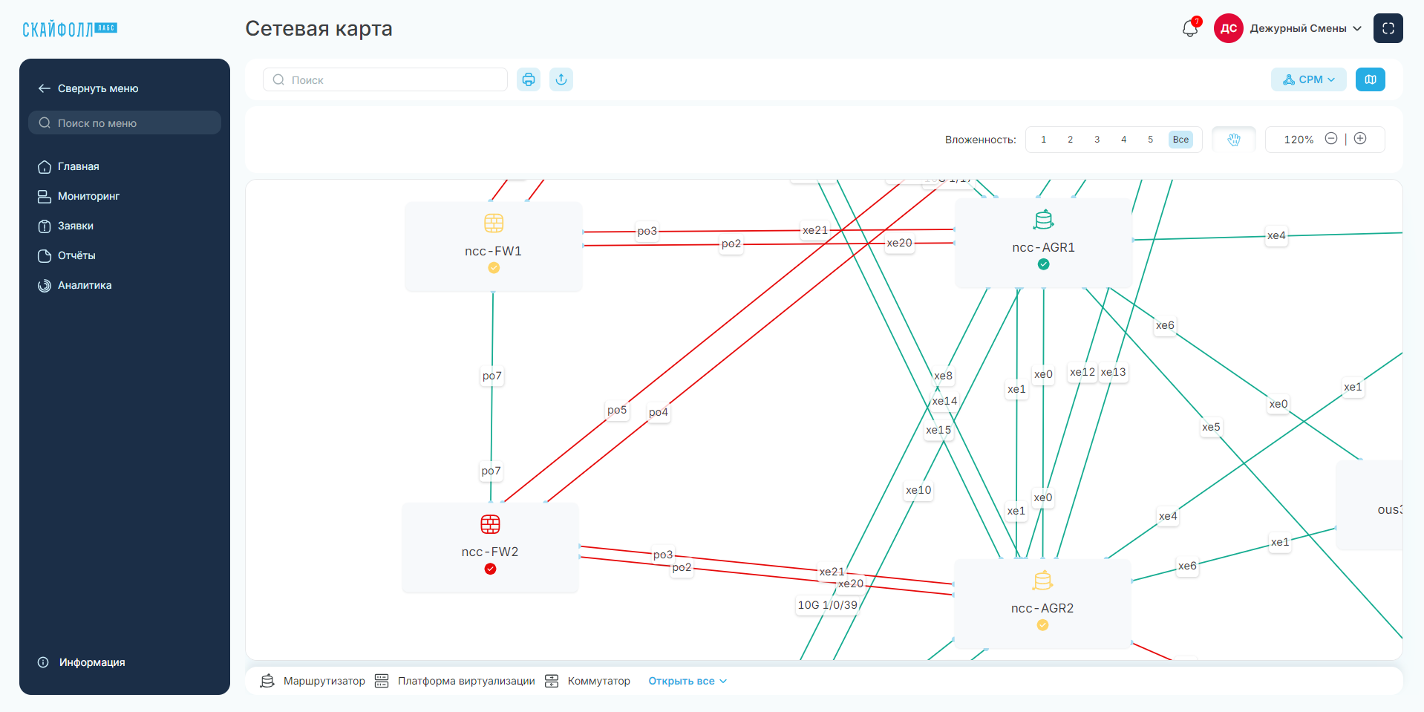
Task: Select the ncc-AGR2 router node icon
Action: (x=1042, y=580)
